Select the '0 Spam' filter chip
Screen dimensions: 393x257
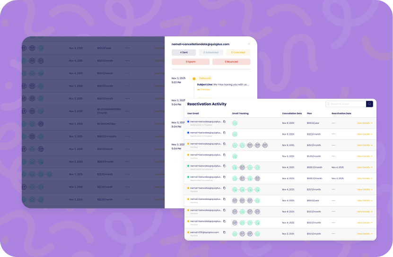pos(191,61)
